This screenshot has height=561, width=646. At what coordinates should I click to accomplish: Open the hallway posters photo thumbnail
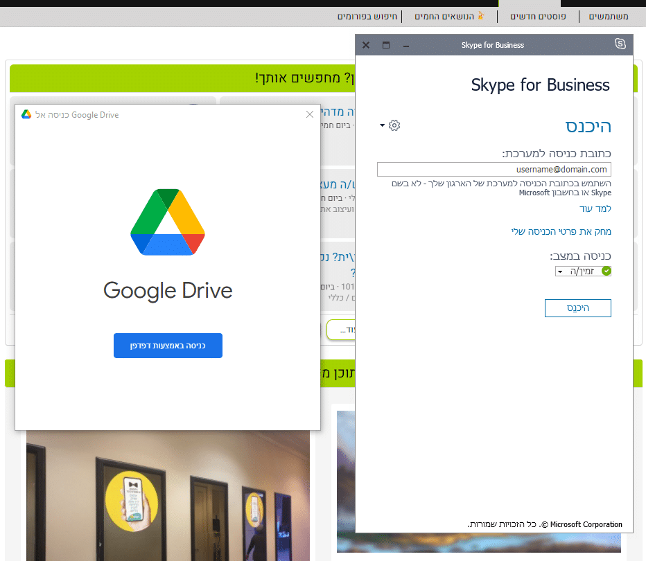pyautogui.click(x=168, y=496)
